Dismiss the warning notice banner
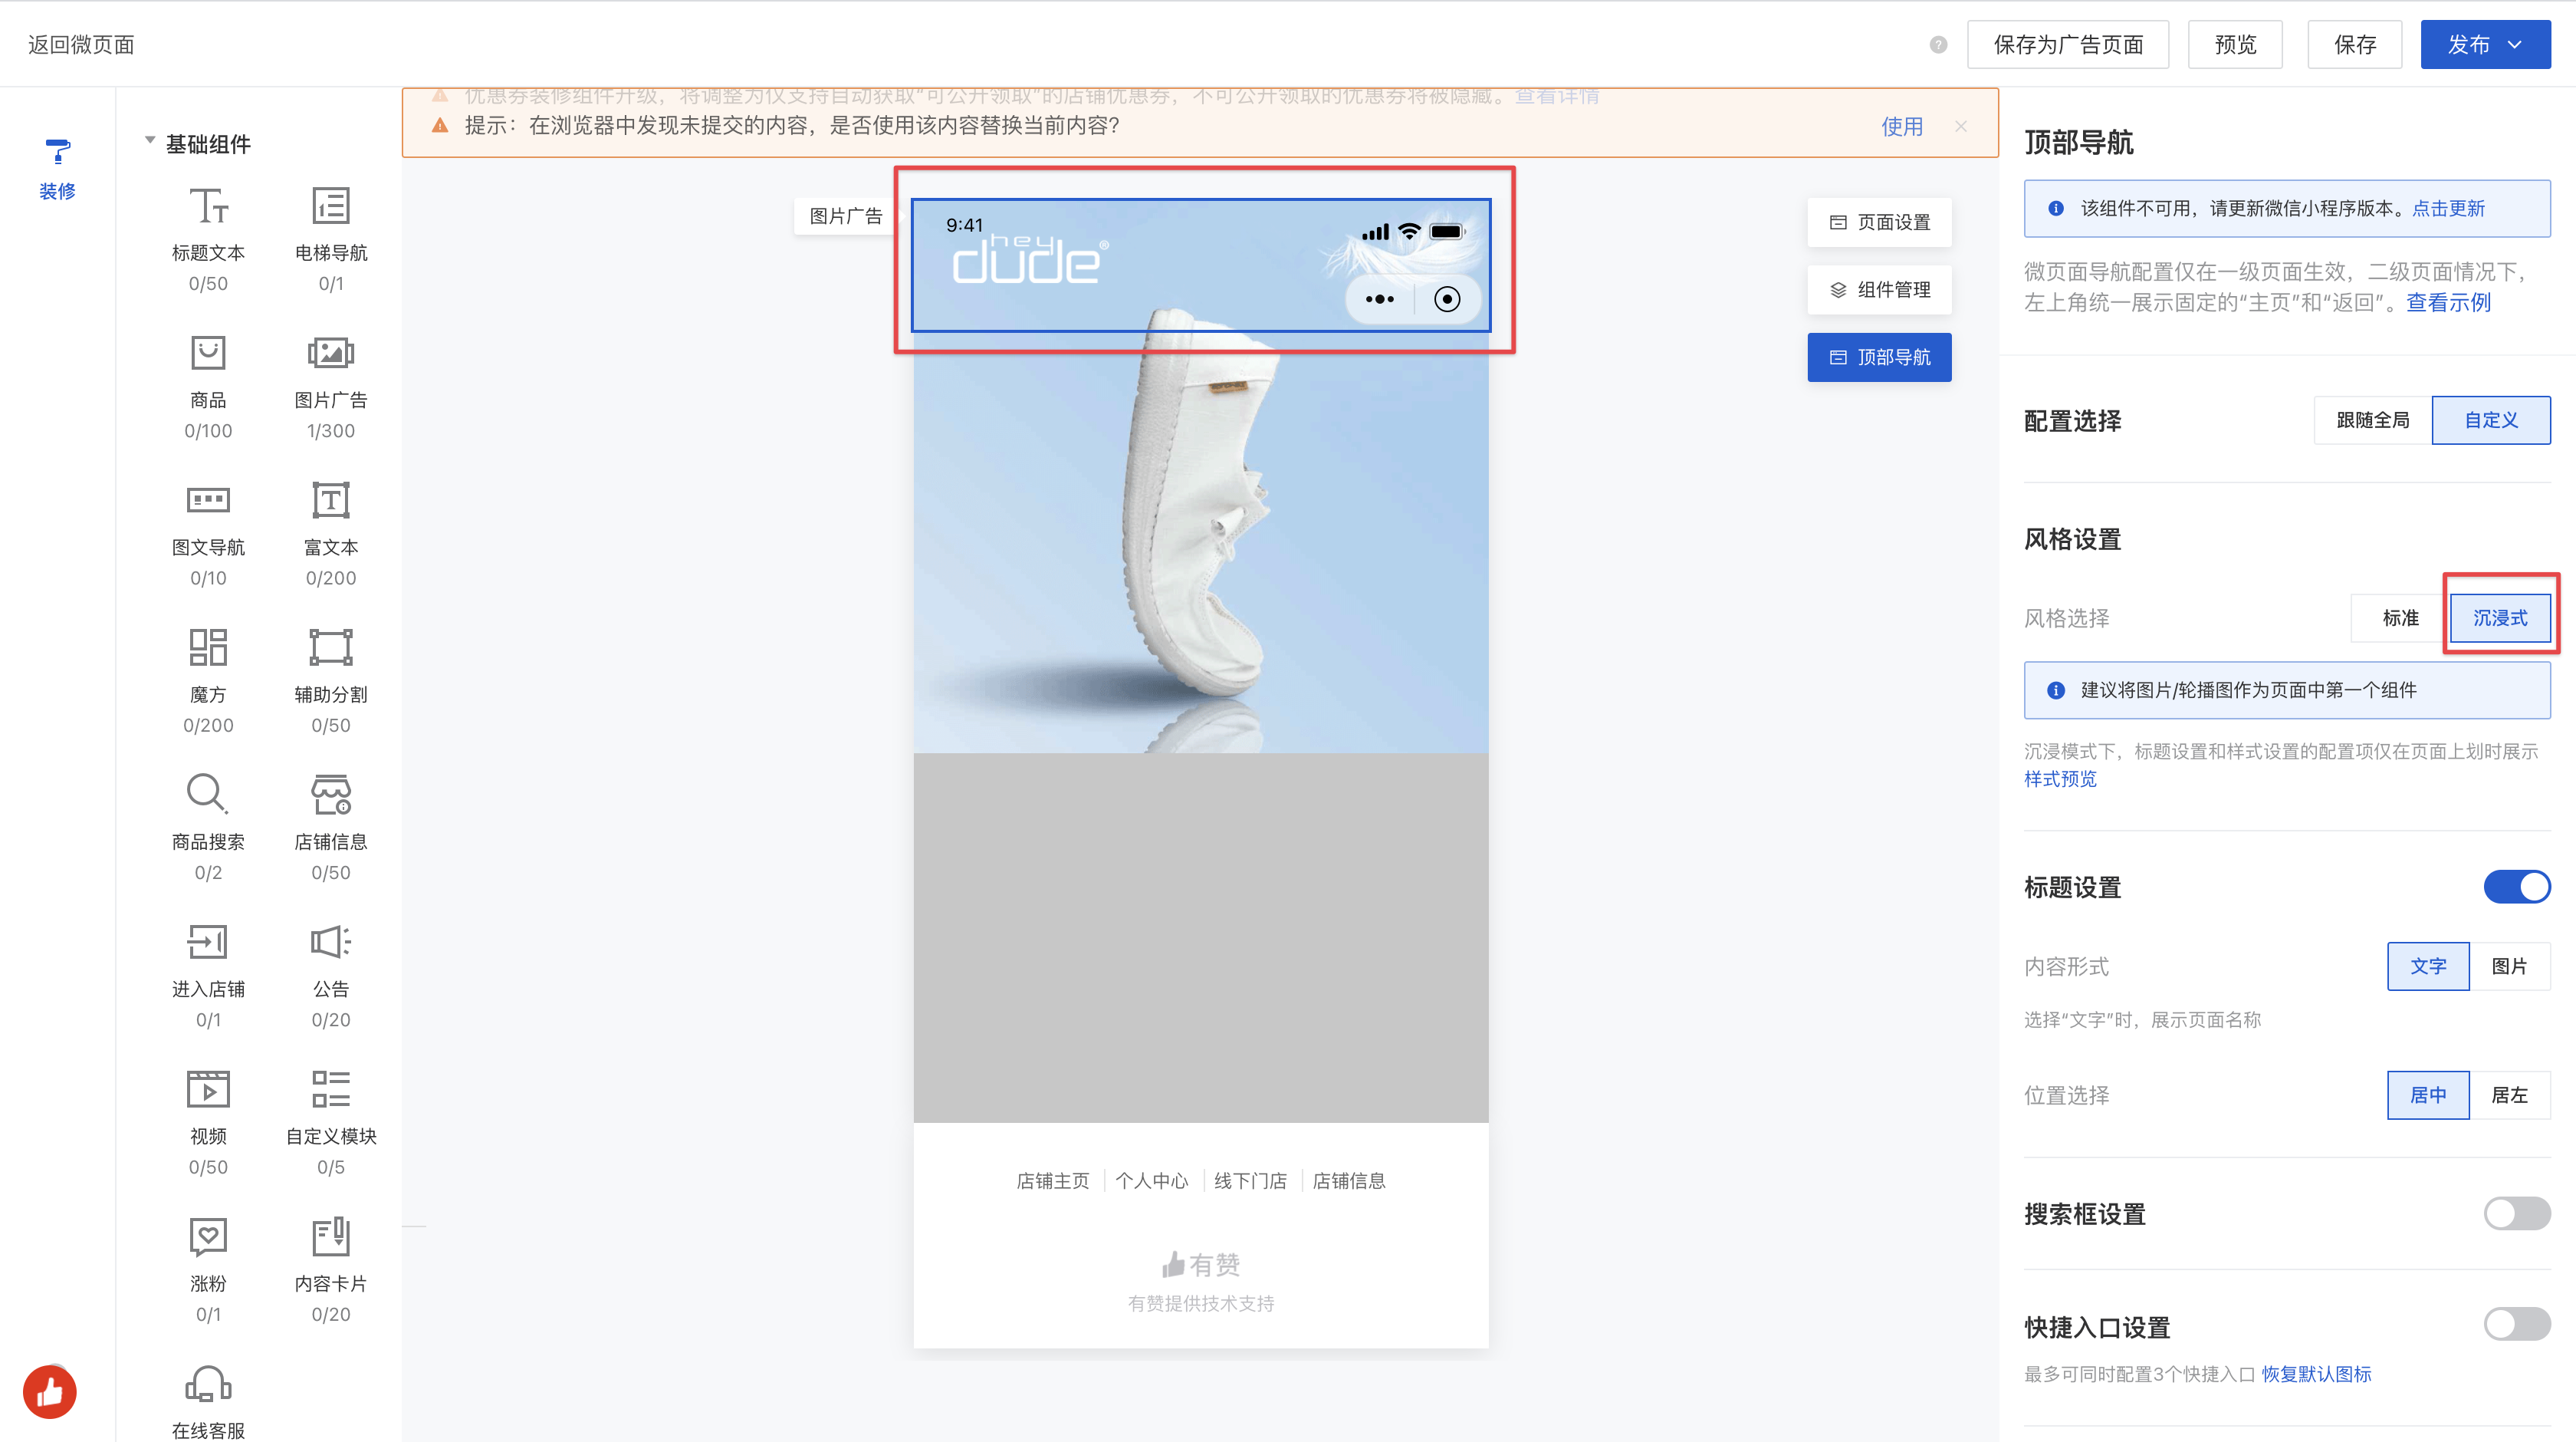This screenshot has height=1442, width=2576. click(1960, 126)
